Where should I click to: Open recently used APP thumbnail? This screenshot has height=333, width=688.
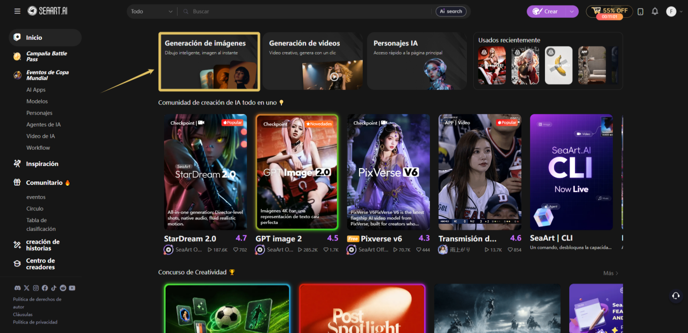592,65
